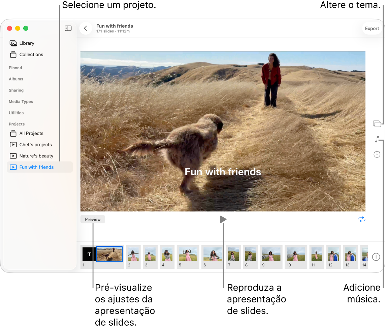386x331 pixels.
Task: Add photos with the plus button
Action: coord(376,257)
